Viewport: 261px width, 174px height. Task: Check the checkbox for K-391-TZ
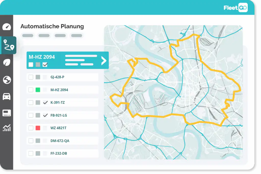tap(31, 102)
